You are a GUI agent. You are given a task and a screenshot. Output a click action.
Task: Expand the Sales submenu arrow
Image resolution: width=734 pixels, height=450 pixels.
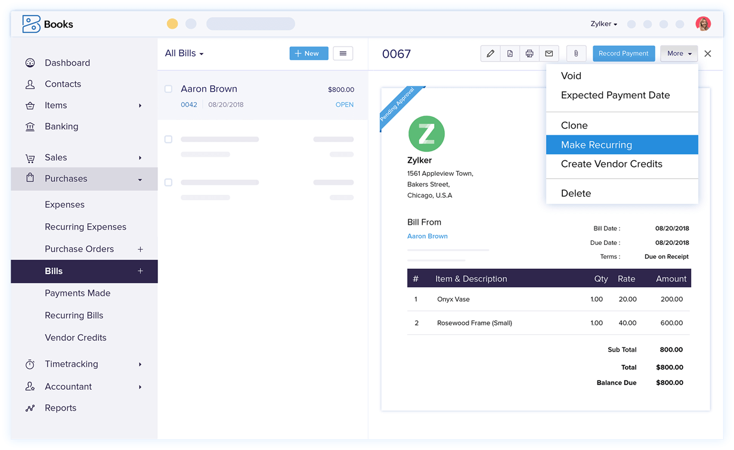(x=140, y=158)
